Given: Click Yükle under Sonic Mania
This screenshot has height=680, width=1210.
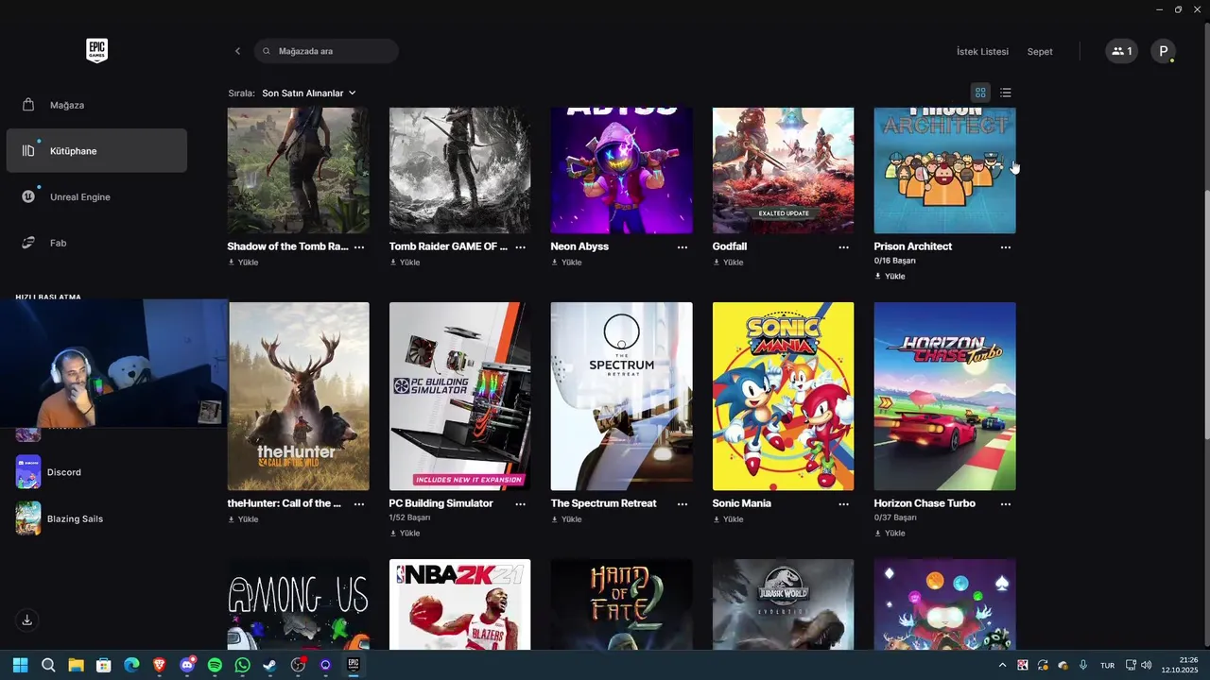Looking at the screenshot, I should point(728,519).
